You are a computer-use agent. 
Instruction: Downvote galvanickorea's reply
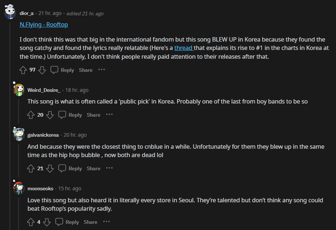pos(50,168)
